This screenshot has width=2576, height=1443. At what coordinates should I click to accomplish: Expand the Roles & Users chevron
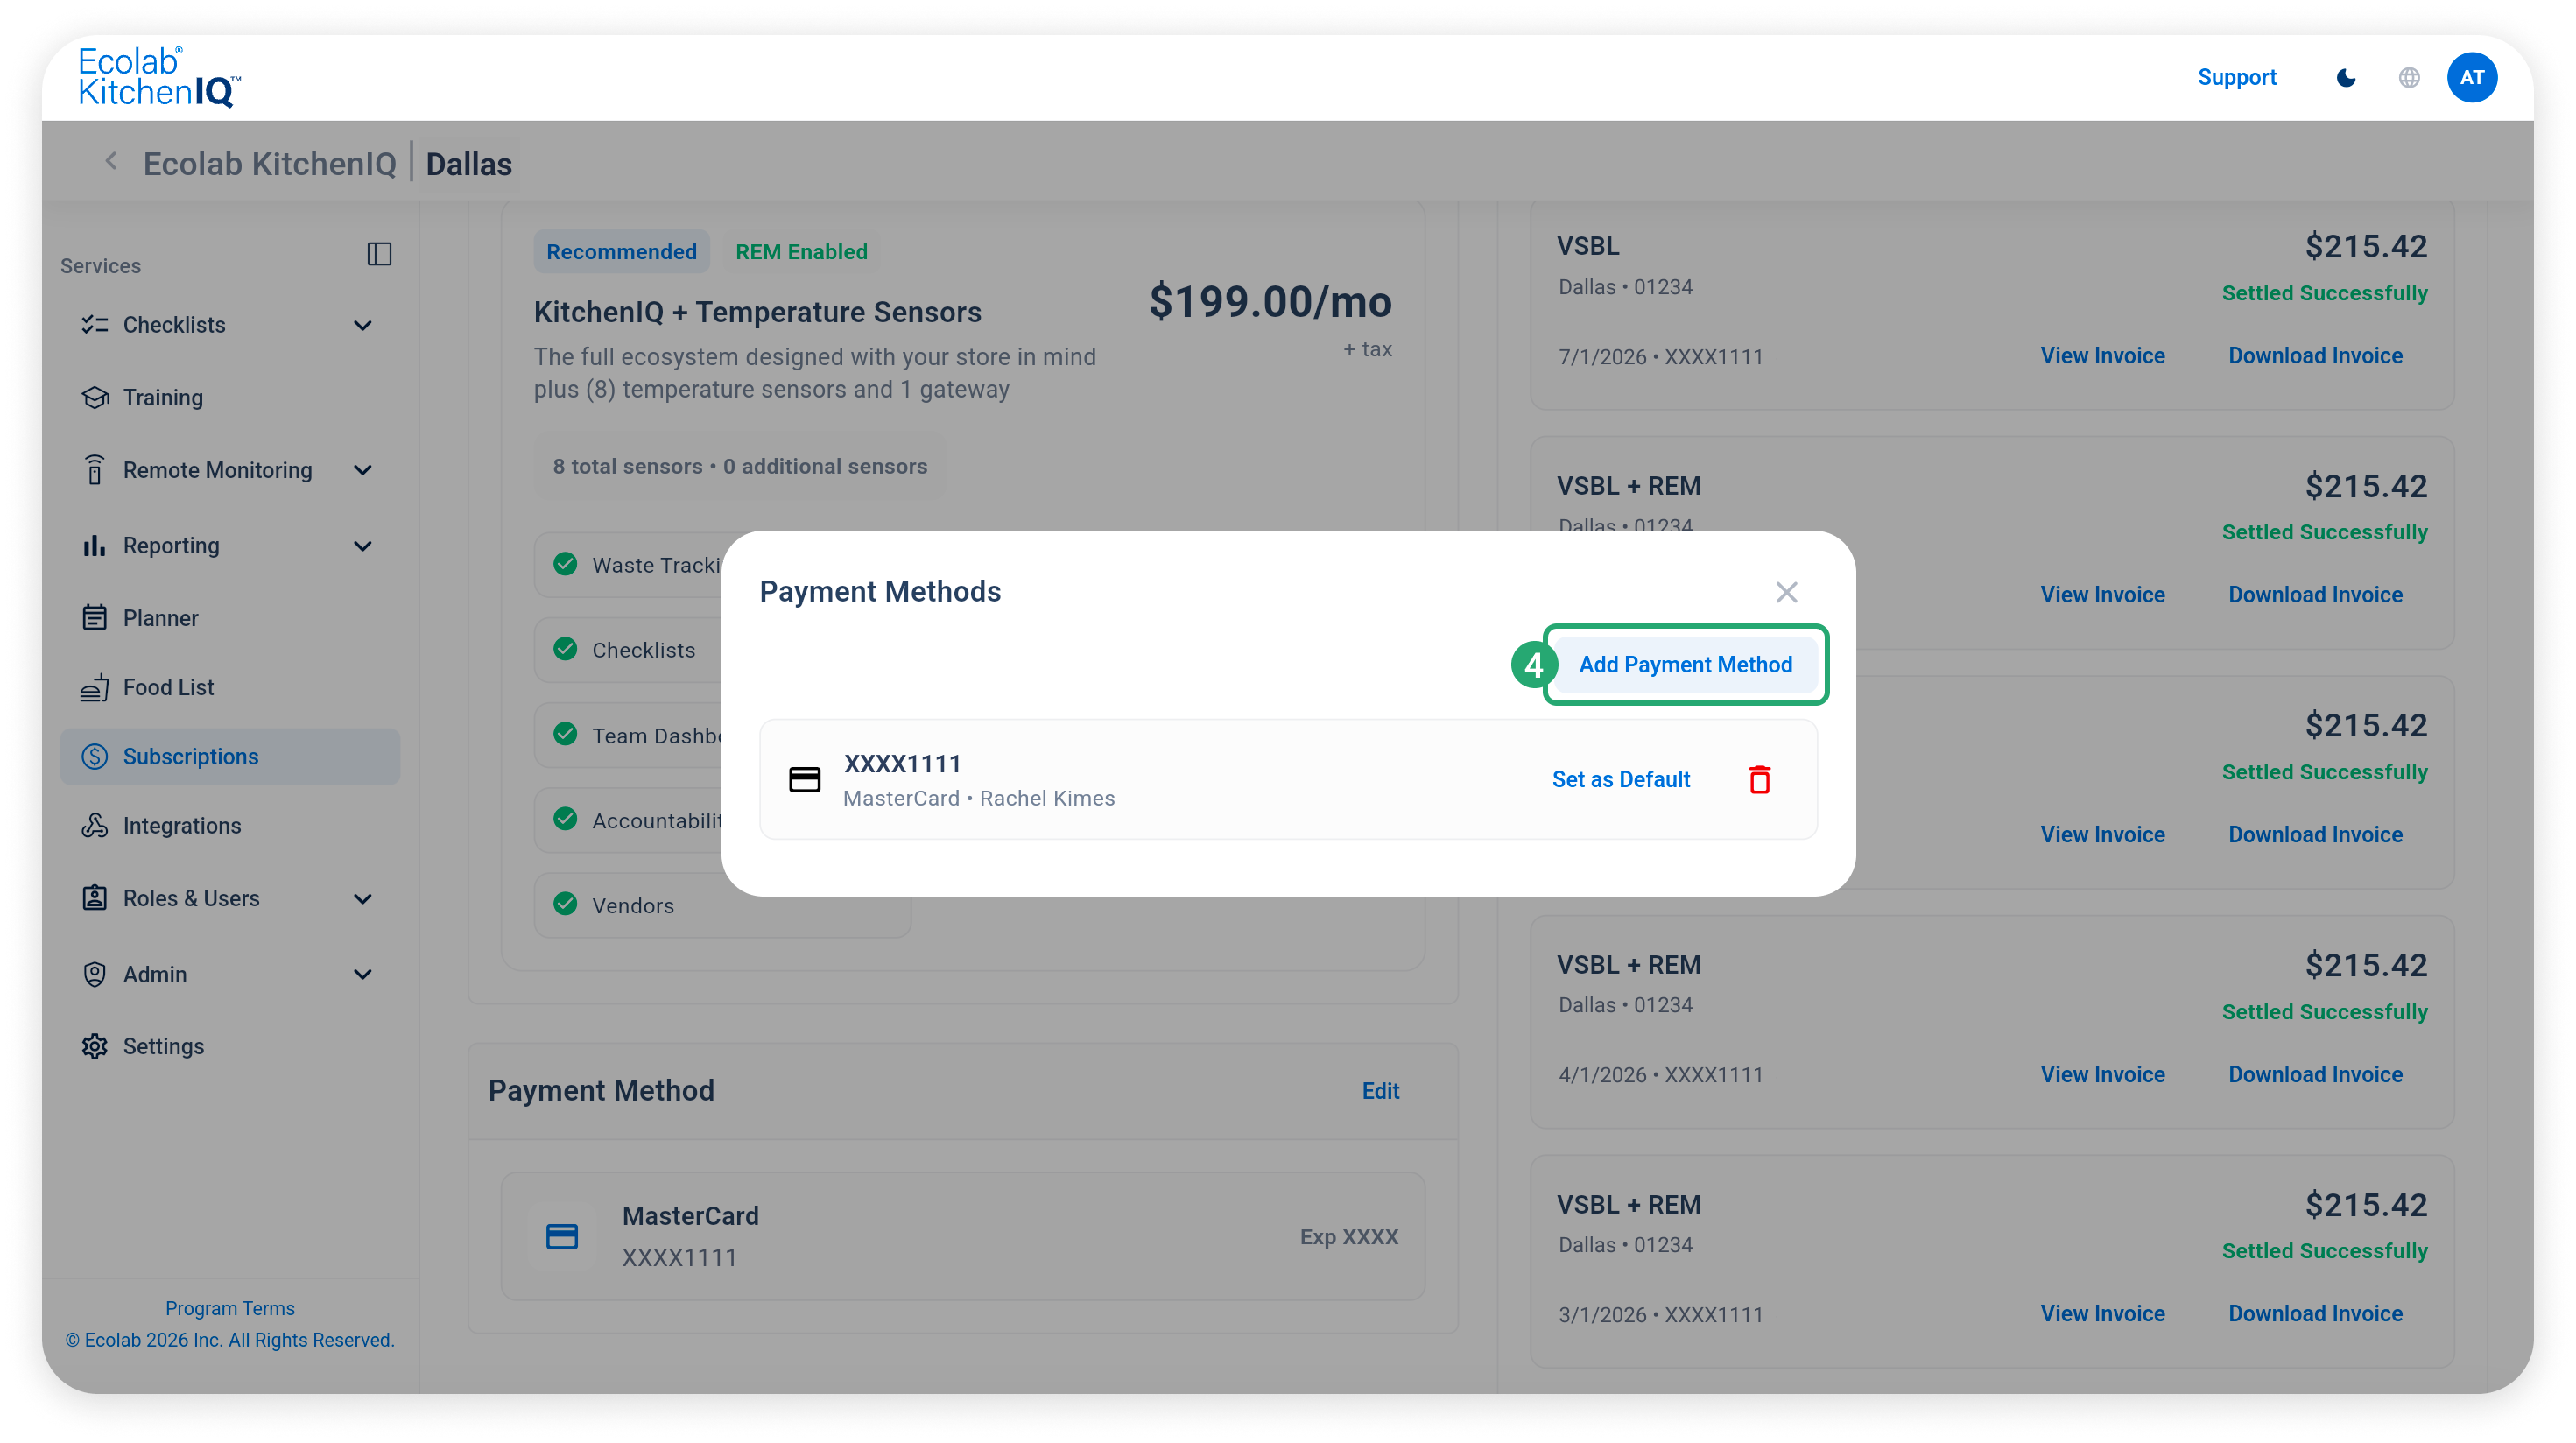coord(363,900)
